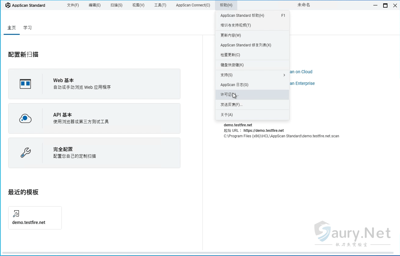This screenshot has height=256, width=400.
Task: Open the 完全配置 custom scan card
Action: coord(94,153)
